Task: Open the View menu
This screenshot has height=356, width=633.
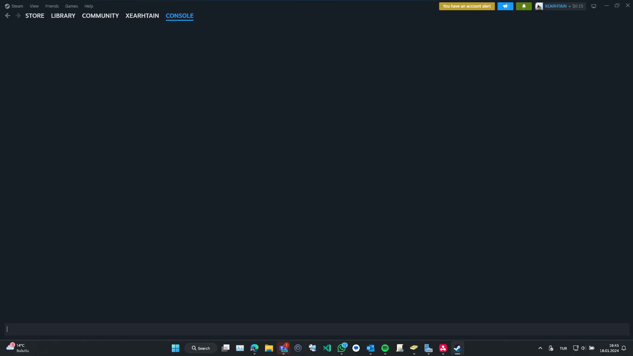Action: click(x=34, y=6)
